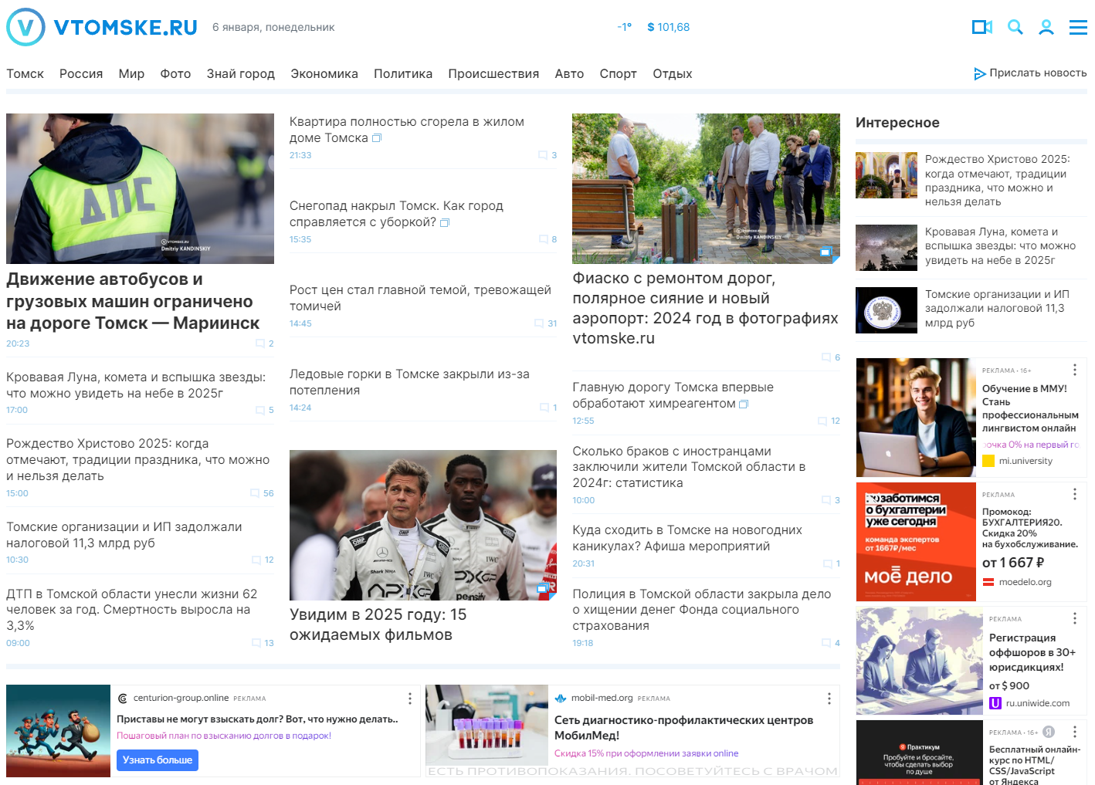
Task: Open ru.uniwide.com advertiser link
Action: (x=1037, y=703)
